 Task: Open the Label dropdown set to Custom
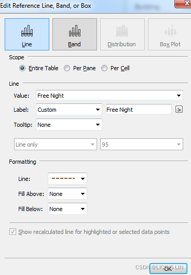click(69, 110)
